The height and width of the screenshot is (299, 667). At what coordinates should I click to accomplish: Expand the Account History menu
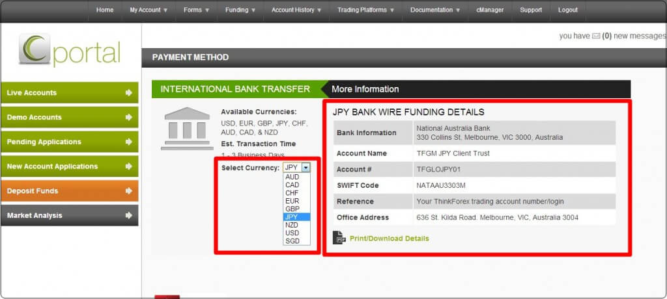pyautogui.click(x=296, y=10)
